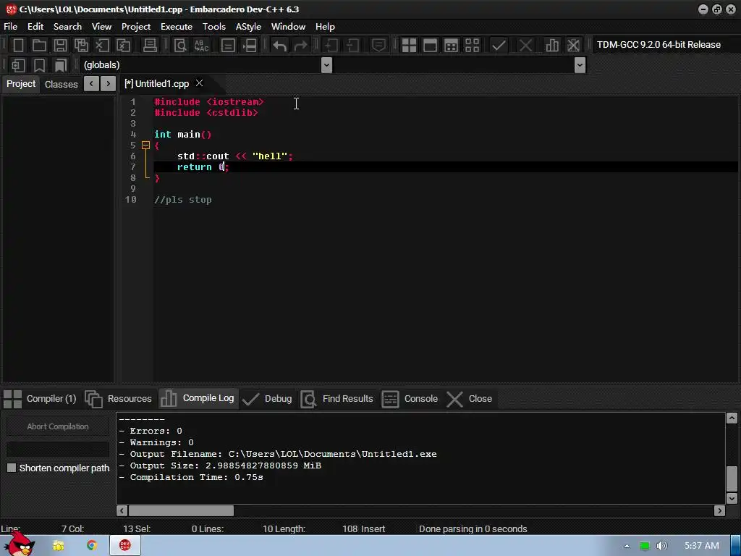Open Profile Analysis bar-chart toolbar icon
The height and width of the screenshot is (556, 741).
(x=552, y=45)
